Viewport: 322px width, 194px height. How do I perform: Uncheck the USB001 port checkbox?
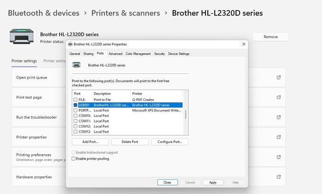click(x=75, y=105)
